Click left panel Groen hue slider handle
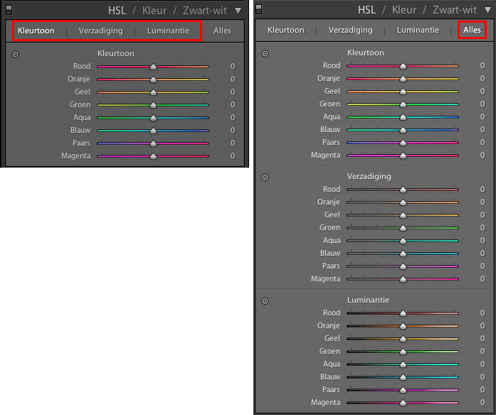Screen dimensions: 496x415 (153, 105)
